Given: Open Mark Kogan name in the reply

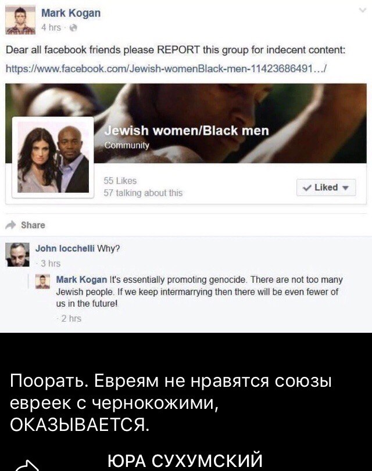Looking at the screenshot, I should [x=81, y=280].
